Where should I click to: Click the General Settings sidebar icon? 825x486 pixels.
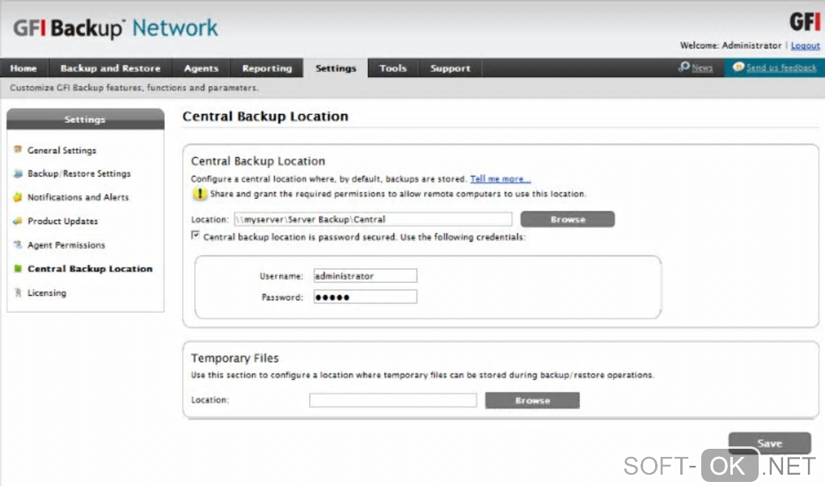click(18, 150)
